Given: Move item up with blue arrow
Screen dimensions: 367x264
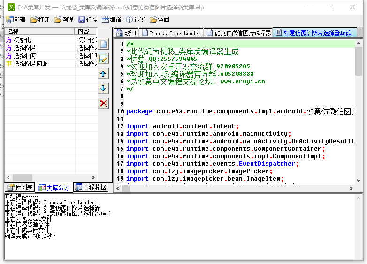Looking at the screenshot, I should click(x=103, y=74).
